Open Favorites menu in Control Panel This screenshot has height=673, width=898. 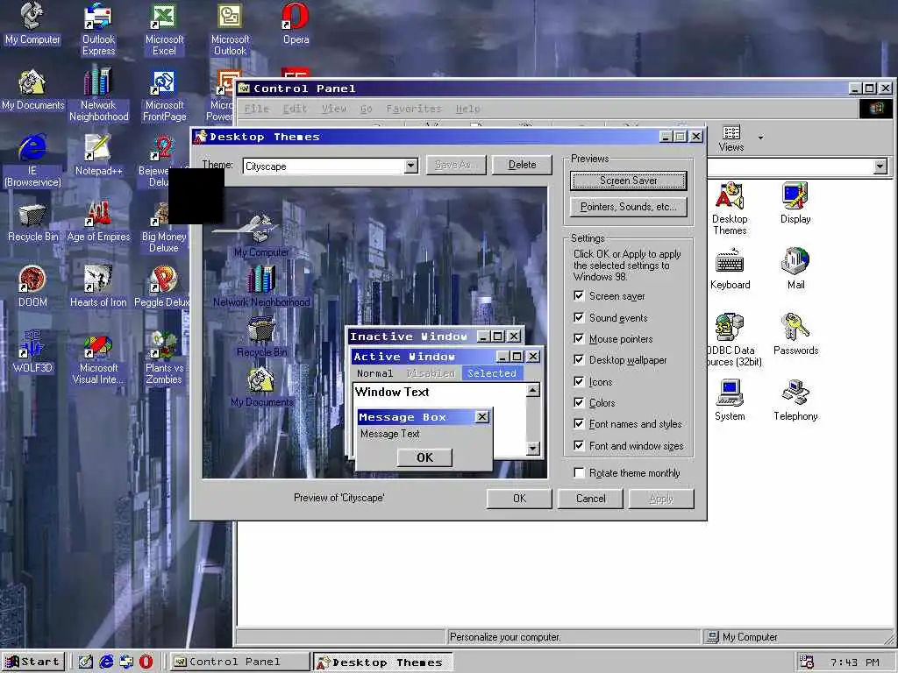tap(414, 108)
